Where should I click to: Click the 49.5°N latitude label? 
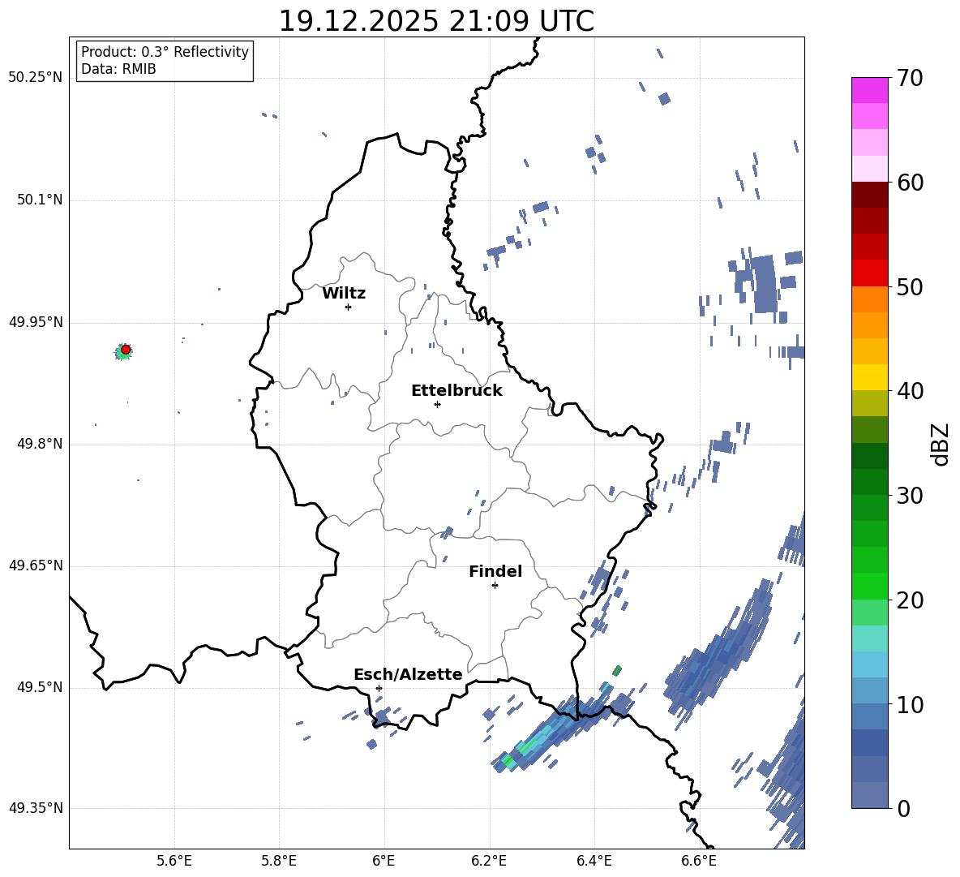click(x=39, y=686)
